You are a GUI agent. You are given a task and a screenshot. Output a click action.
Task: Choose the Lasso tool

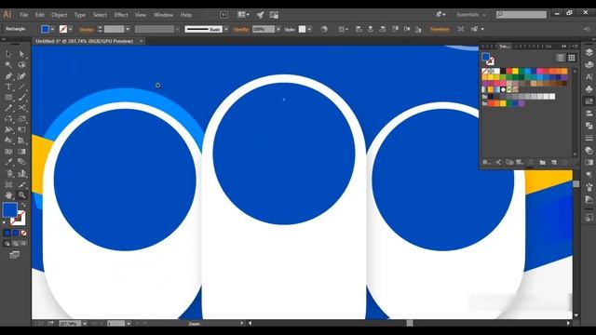21,65
